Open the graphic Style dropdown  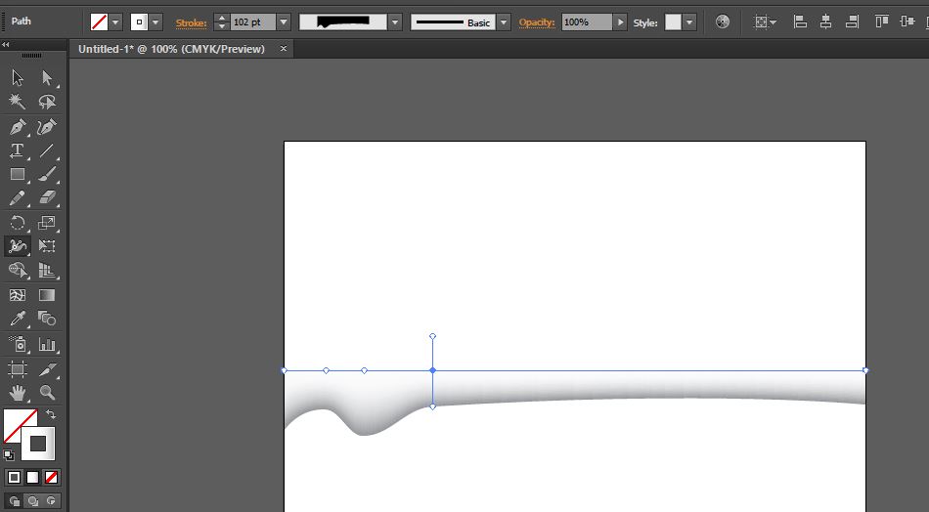[x=689, y=22]
